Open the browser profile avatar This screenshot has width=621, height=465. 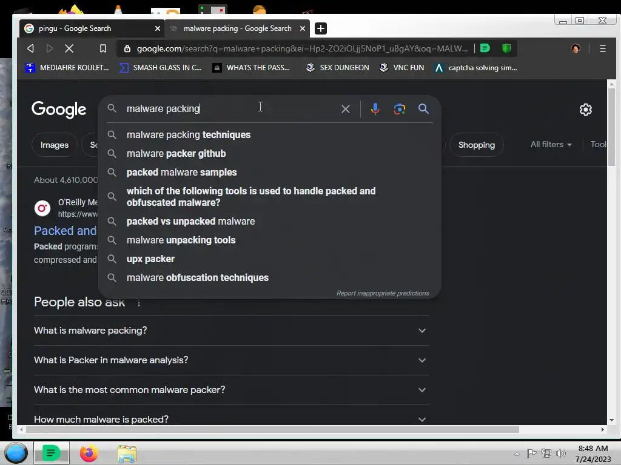click(x=576, y=48)
